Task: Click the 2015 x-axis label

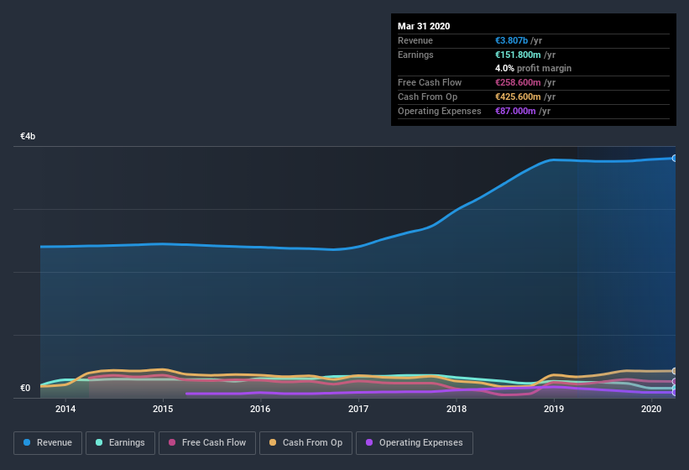Action: pos(163,409)
